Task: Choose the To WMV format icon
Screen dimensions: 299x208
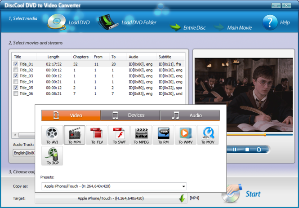Action: click(x=186, y=135)
